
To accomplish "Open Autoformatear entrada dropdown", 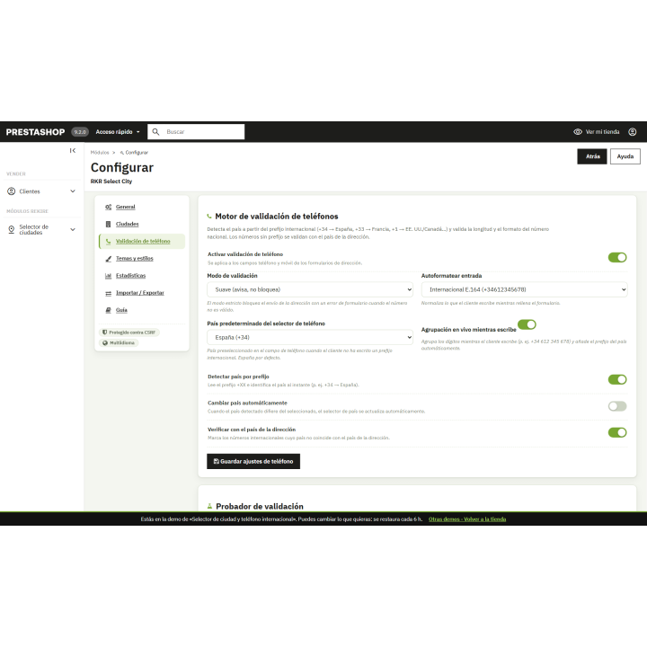I will [524, 289].
